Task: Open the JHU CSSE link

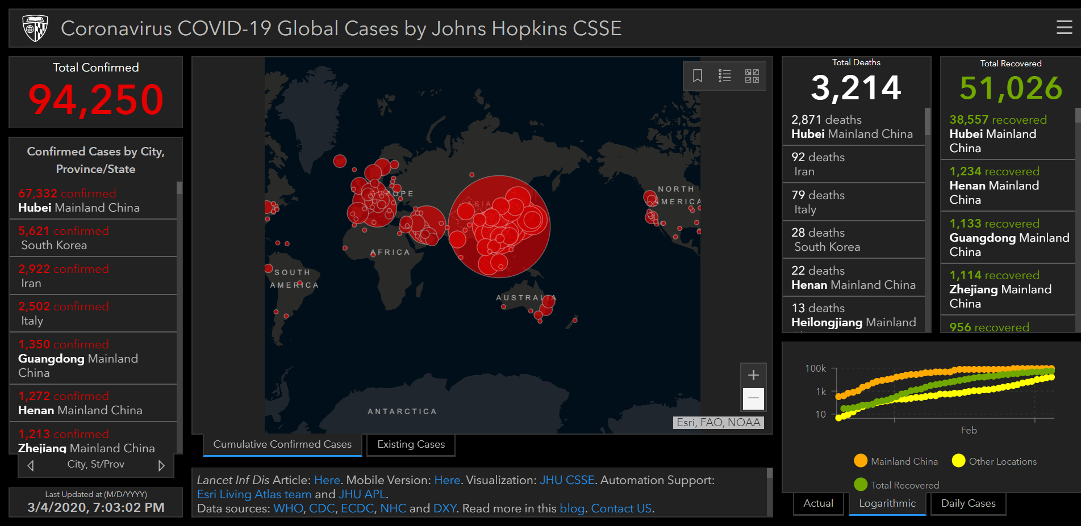Action: (567, 480)
